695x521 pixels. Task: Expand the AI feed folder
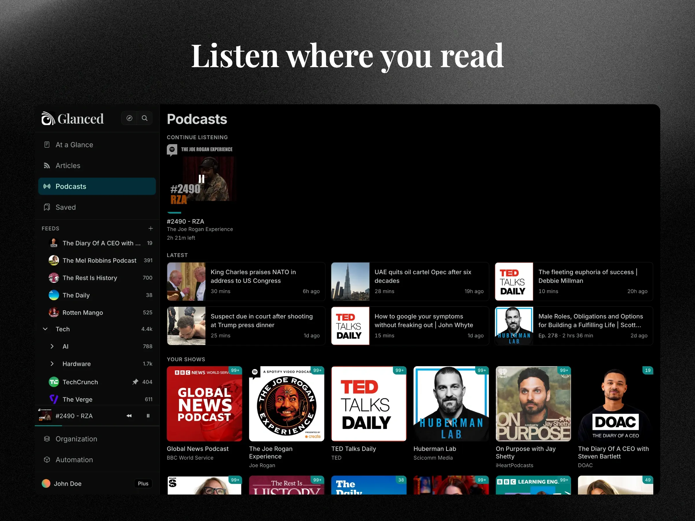point(52,346)
